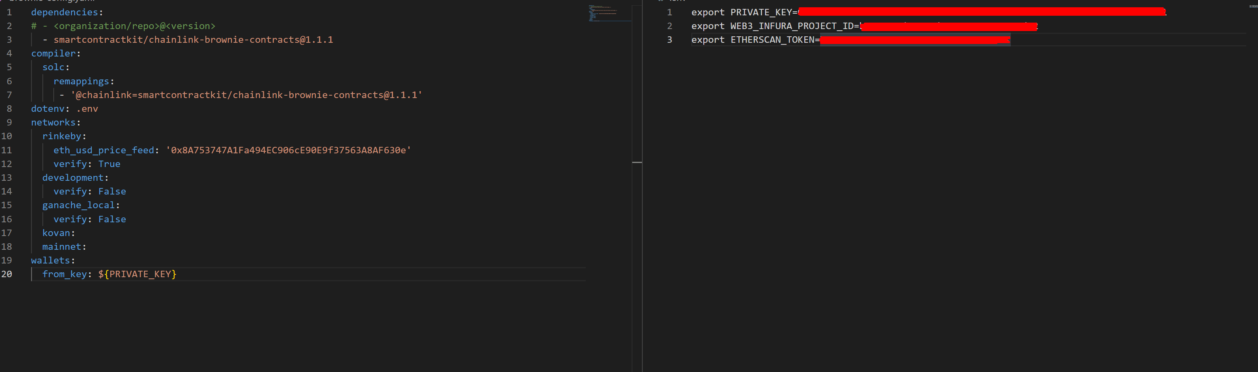The image size is (1258, 372).
Task: Click line number 20 in the yaml editor gutter
Action: click(x=6, y=274)
